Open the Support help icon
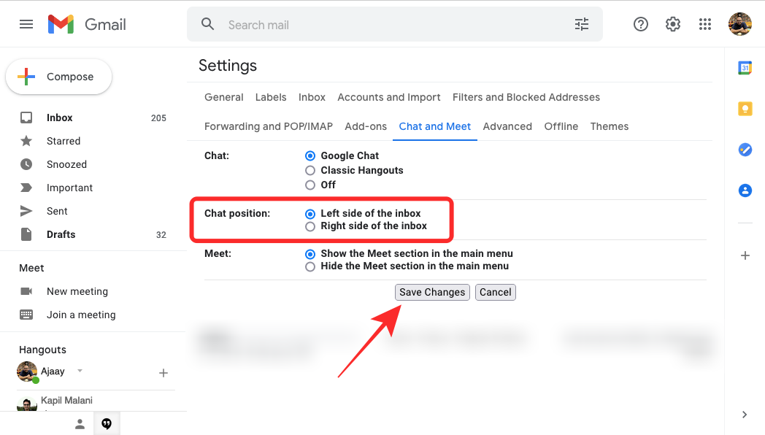Image resolution: width=765 pixels, height=435 pixels. pyautogui.click(x=641, y=24)
